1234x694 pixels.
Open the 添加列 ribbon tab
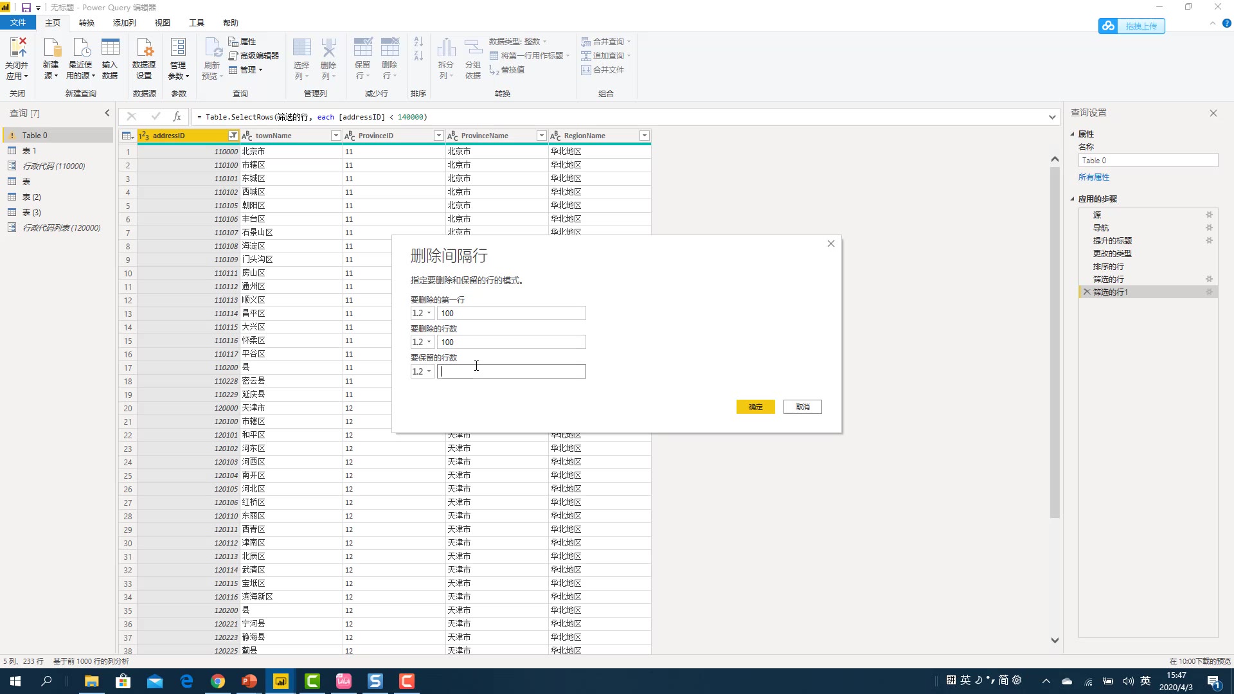click(124, 22)
